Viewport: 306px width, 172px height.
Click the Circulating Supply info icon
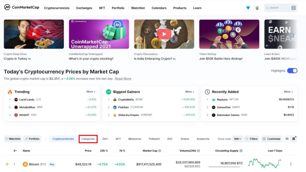click(x=241, y=151)
